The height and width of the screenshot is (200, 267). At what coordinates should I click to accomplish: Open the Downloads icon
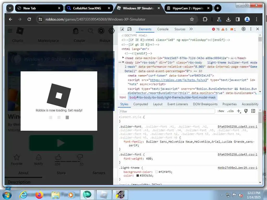228,19
